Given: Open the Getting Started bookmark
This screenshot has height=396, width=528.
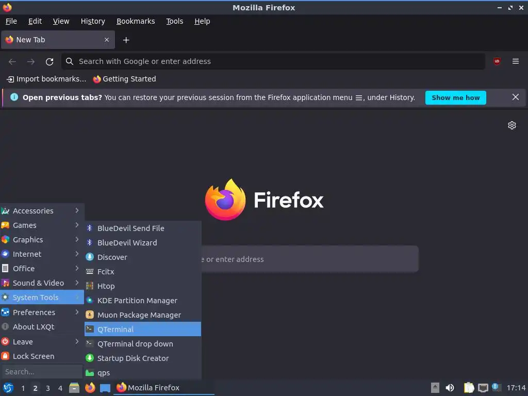Looking at the screenshot, I should (x=125, y=79).
